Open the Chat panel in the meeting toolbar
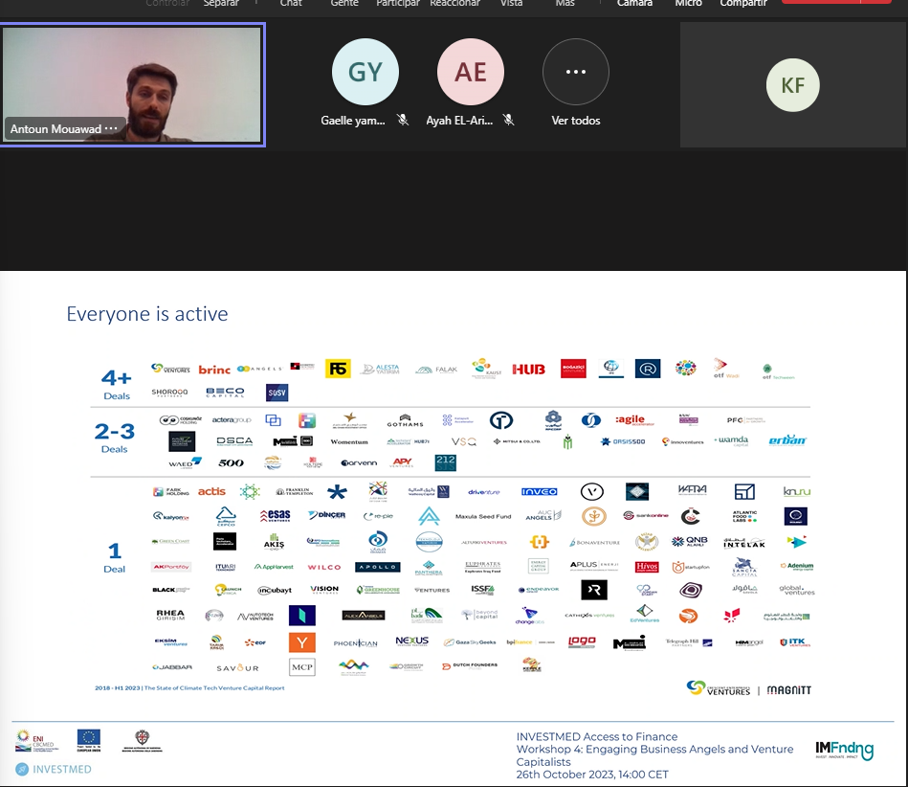The width and height of the screenshot is (908, 787). [291, 4]
